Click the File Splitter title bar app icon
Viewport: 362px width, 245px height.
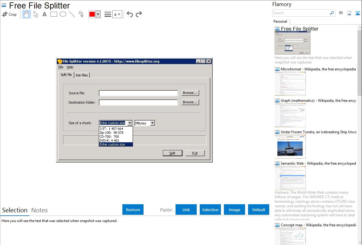[60, 61]
